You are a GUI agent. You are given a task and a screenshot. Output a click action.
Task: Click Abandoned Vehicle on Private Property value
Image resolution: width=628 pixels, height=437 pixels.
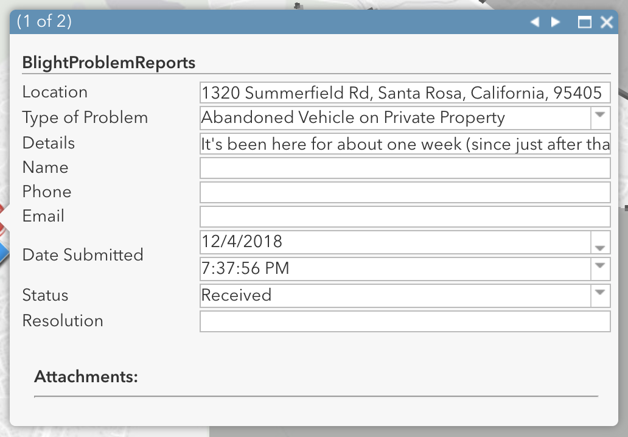click(x=353, y=117)
